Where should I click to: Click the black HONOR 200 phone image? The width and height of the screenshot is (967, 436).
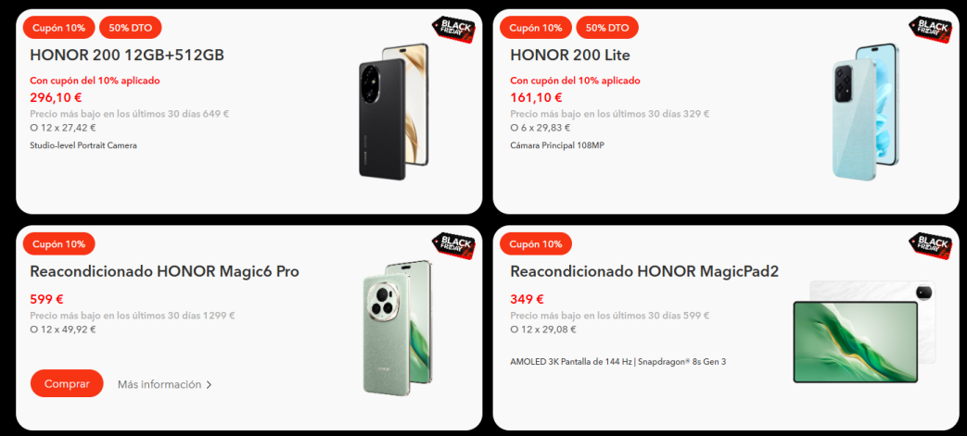point(393,111)
